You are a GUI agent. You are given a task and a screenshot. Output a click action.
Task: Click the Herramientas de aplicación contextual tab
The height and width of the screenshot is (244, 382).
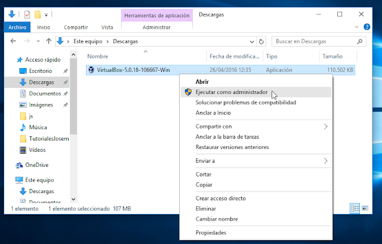(x=157, y=16)
